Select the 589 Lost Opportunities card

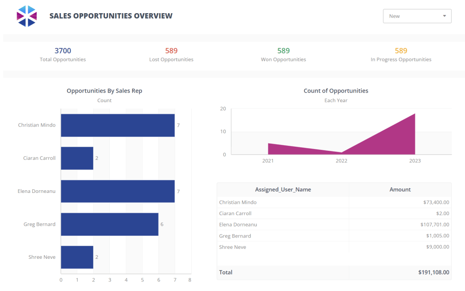click(171, 54)
